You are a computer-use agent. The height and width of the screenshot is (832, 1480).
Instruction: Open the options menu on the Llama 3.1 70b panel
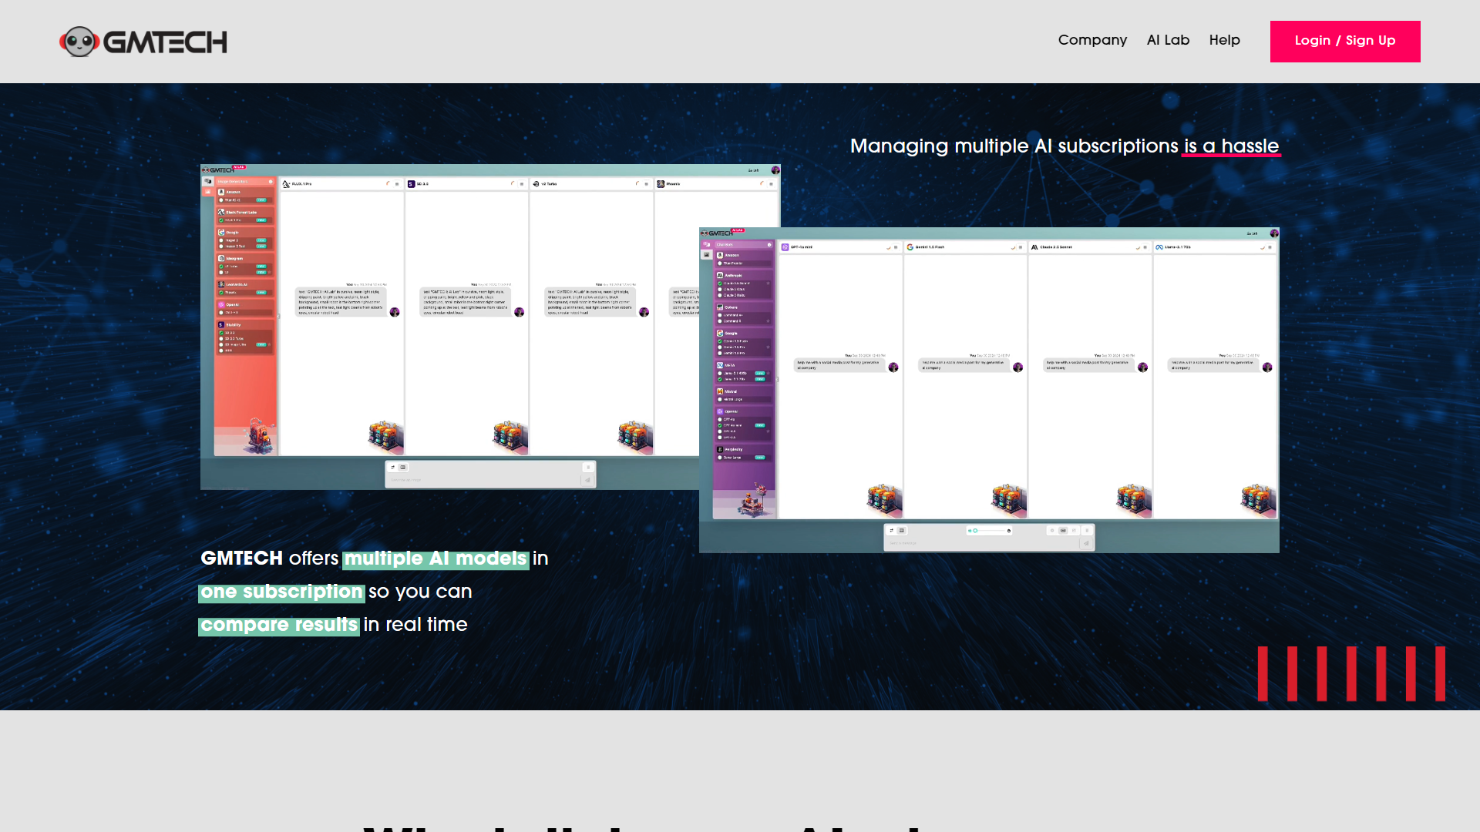click(x=1269, y=247)
